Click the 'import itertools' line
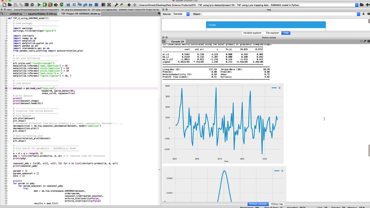 (23, 36)
